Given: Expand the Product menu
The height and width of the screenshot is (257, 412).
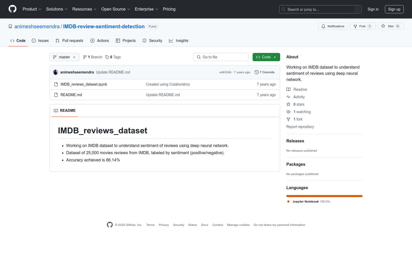Looking at the screenshot, I should (x=32, y=9).
